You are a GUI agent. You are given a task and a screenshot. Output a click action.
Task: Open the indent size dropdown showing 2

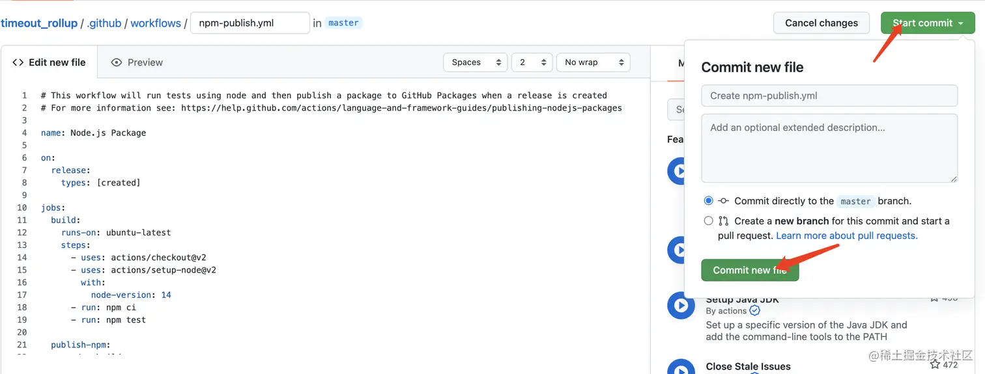pyautogui.click(x=532, y=62)
